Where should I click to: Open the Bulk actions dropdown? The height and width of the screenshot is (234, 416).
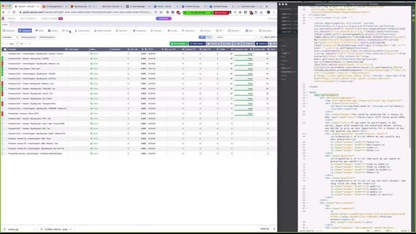coord(198,44)
